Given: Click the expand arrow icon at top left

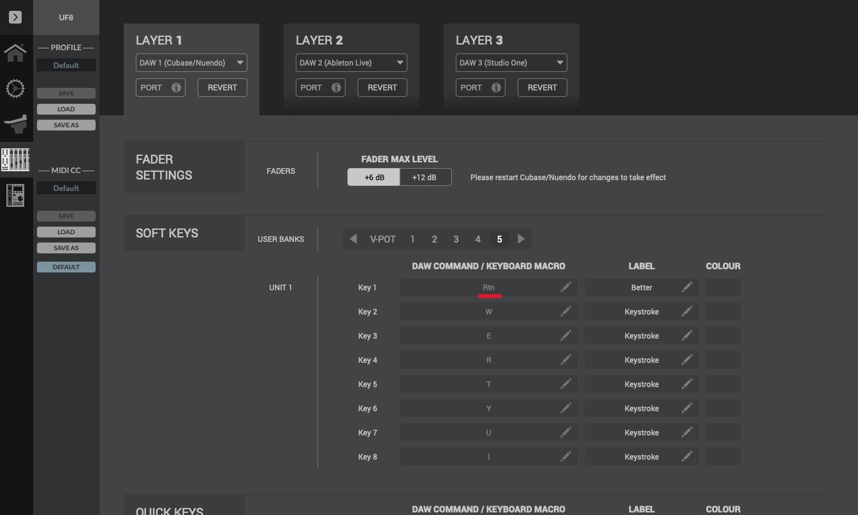Looking at the screenshot, I should pos(15,17).
